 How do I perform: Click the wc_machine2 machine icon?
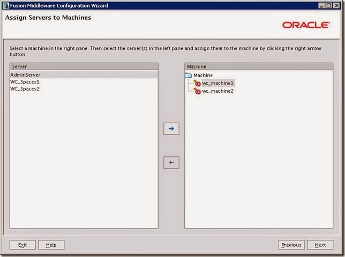197,91
